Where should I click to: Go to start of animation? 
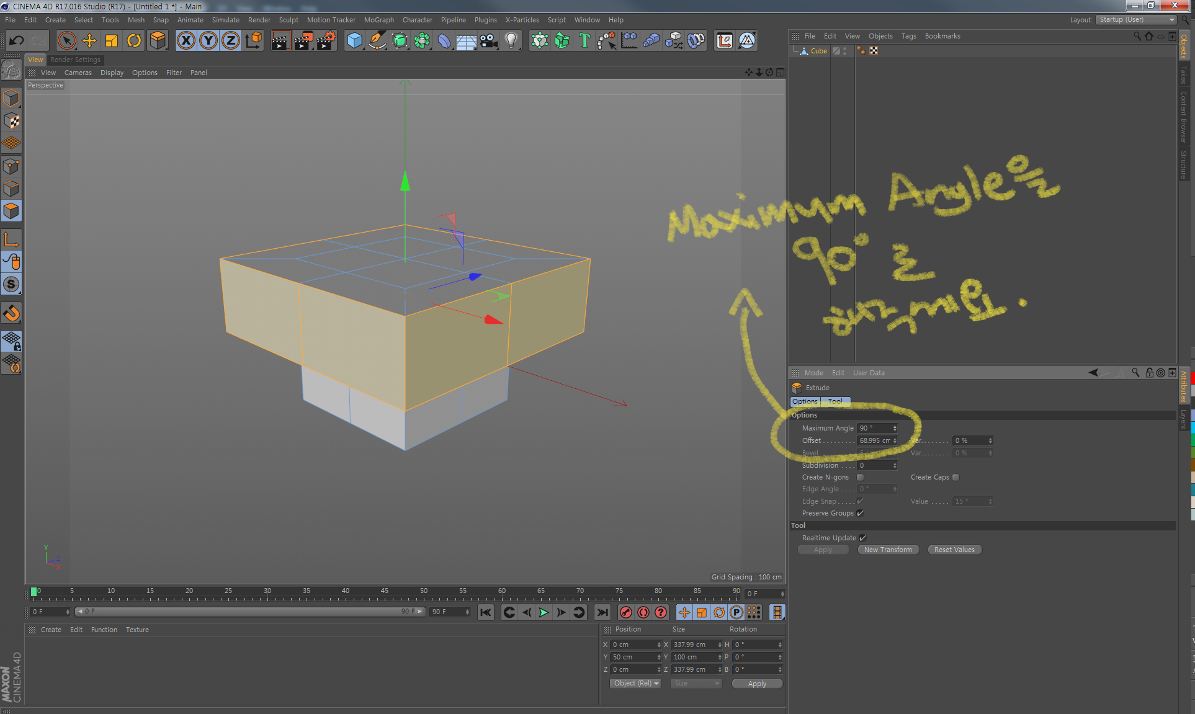pyautogui.click(x=486, y=612)
